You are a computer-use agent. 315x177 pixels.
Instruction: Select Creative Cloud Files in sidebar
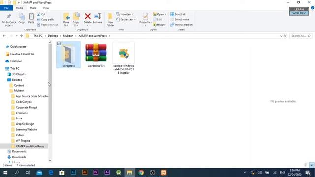pos(22,54)
